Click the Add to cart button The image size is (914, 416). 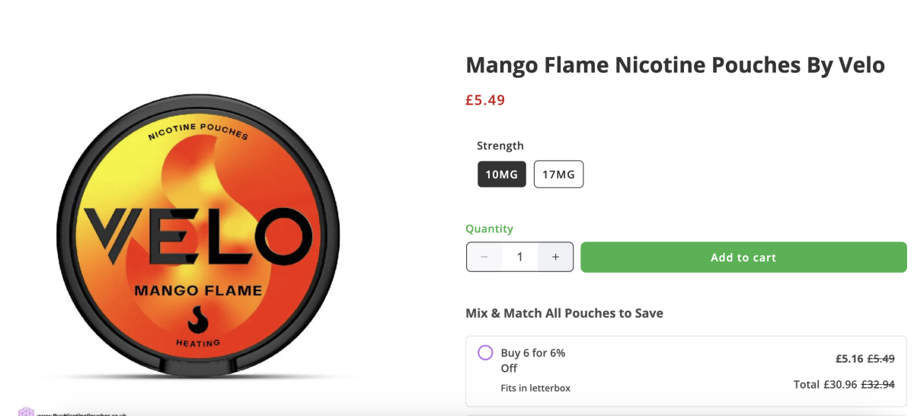coord(743,257)
